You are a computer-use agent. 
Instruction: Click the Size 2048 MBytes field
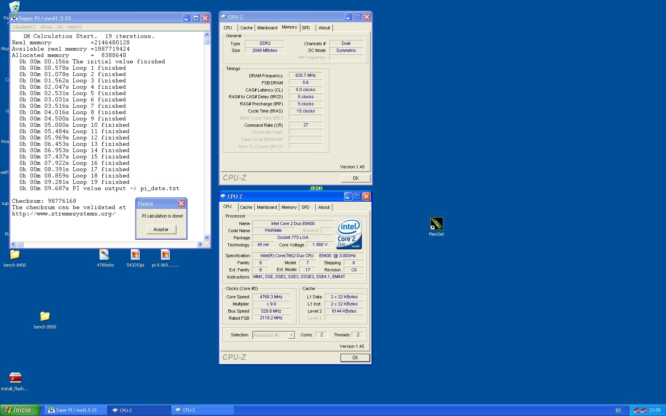265,50
